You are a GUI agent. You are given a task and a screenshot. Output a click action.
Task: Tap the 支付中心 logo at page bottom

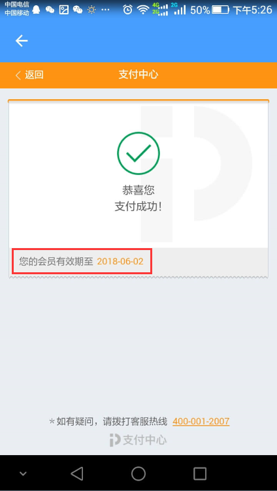(138, 440)
